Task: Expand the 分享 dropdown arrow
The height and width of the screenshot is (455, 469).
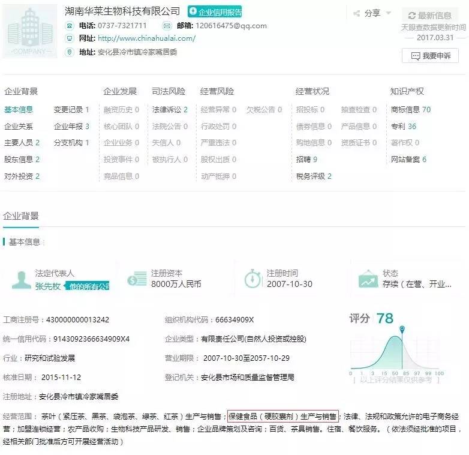Action: (x=389, y=13)
